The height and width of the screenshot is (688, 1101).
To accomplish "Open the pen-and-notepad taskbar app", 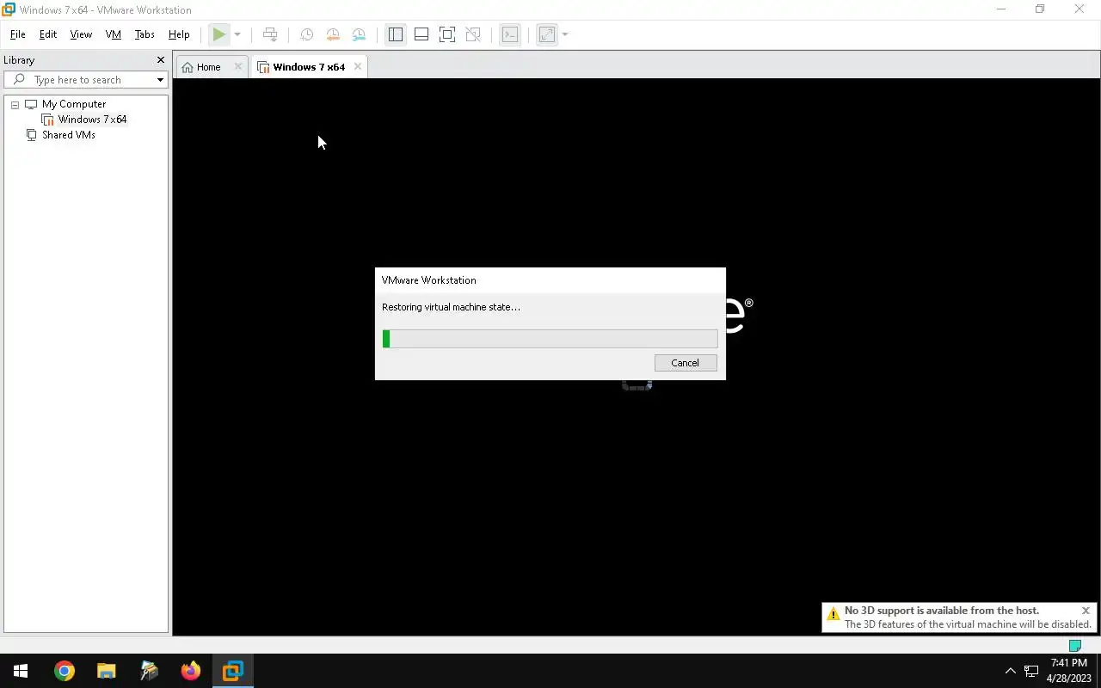I will [148, 671].
